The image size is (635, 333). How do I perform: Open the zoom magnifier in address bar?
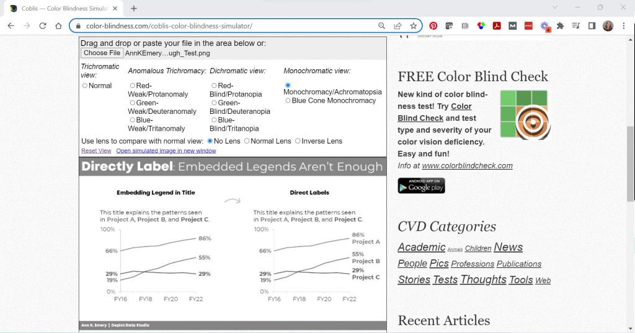click(381, 26)
